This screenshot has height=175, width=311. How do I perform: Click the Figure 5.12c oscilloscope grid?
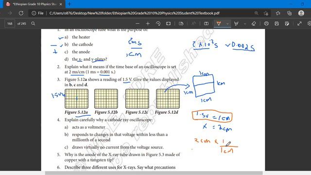tap(137, 99)
